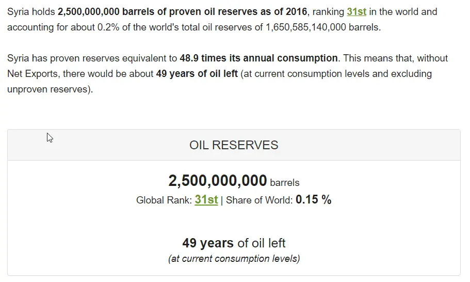470x282 pixels.
Task: Click the small 'barrels' unit label in the reserves box
Action: (284, 182)
